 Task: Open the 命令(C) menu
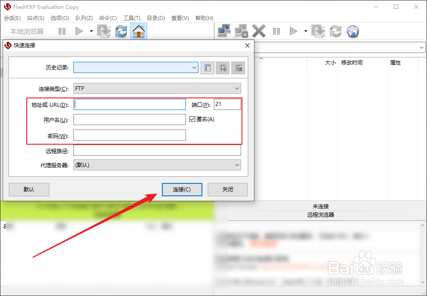tap(108, 18)
